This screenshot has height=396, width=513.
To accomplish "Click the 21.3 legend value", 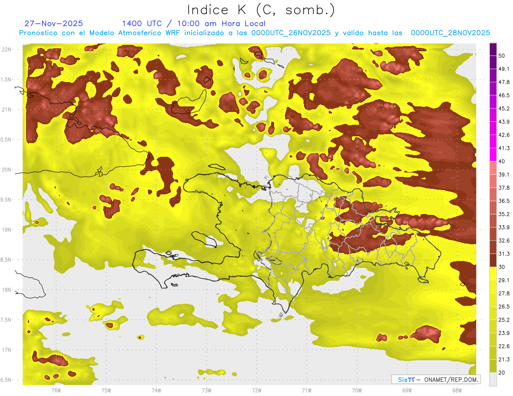I will click(x=504, y=359).
